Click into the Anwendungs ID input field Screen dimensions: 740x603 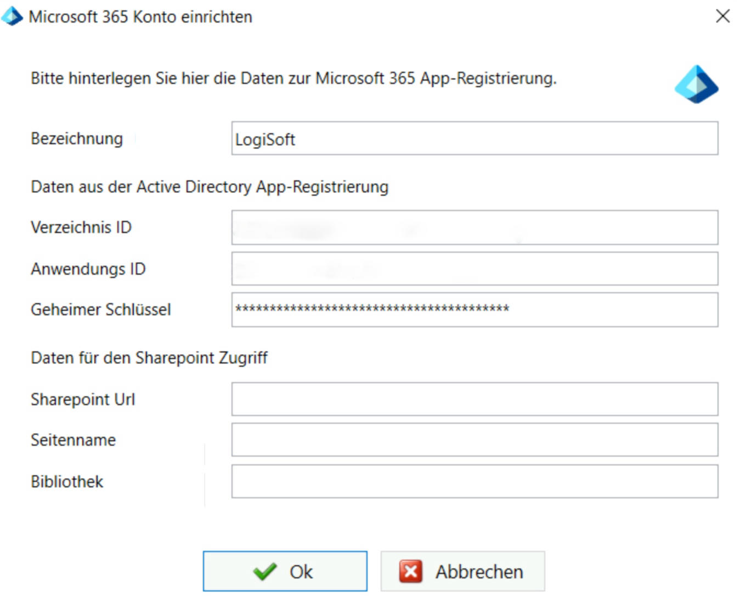(x=474, y=269)
